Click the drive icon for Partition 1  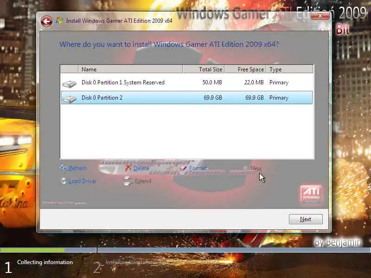pos(69,84)
